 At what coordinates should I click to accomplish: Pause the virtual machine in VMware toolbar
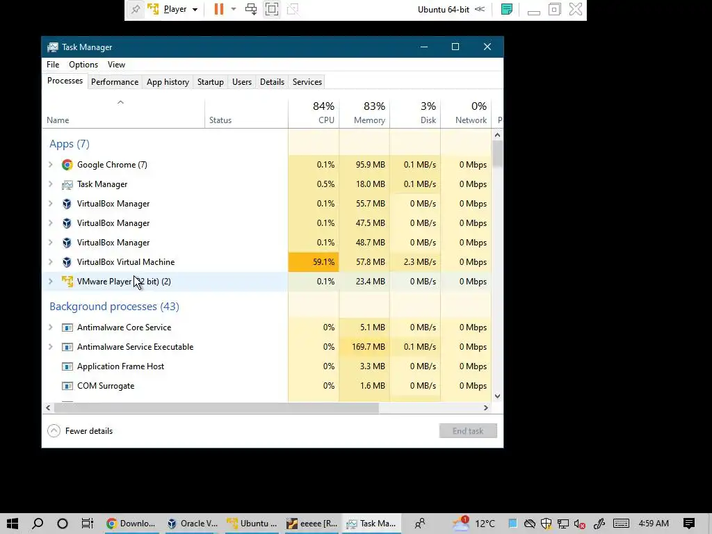[x=219, y=10]
